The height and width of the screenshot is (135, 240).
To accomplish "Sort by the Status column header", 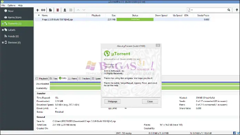I will point(135,15).
